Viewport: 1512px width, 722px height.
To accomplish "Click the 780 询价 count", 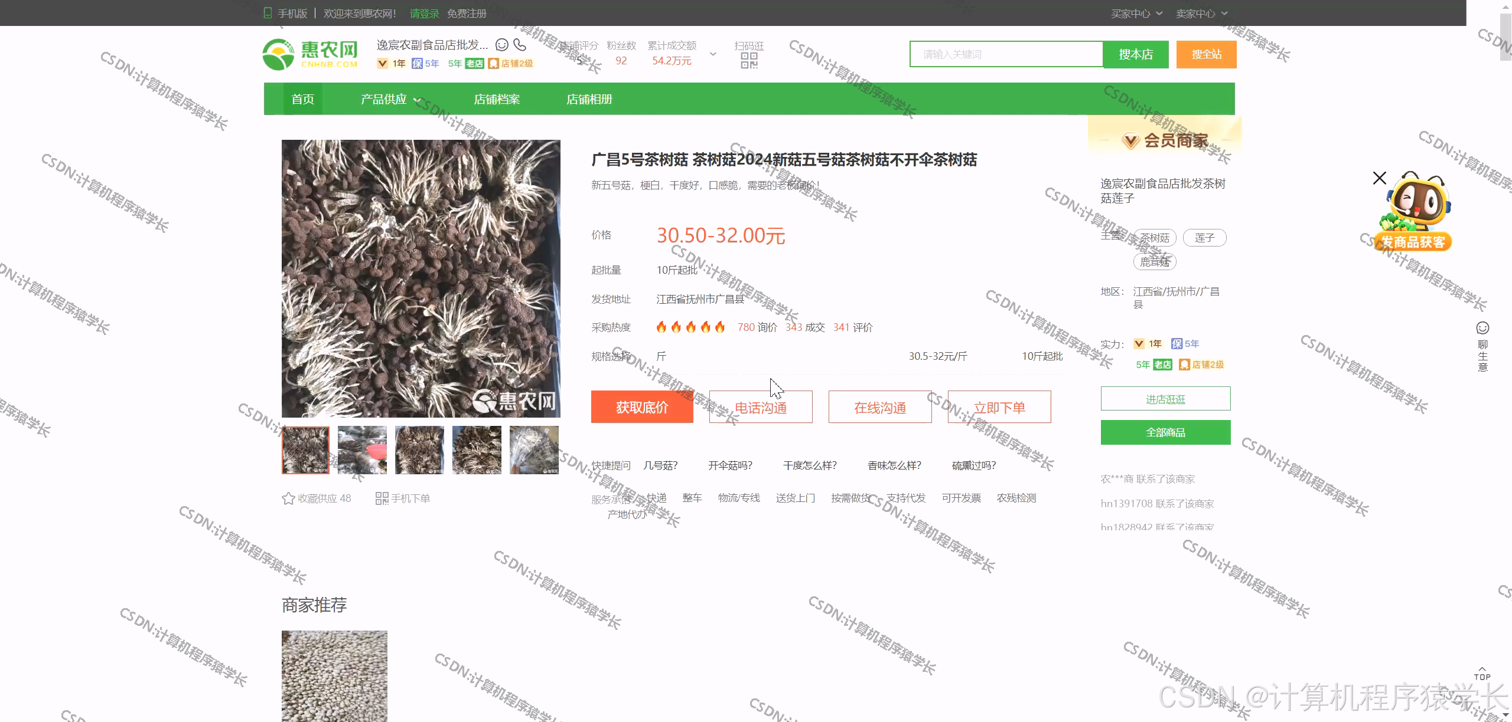I will click(757, 327).
